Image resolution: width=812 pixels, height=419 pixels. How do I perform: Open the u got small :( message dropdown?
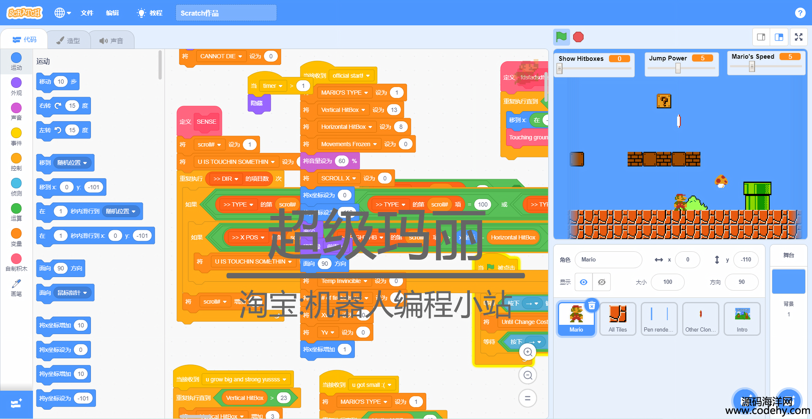coord(372,385)
